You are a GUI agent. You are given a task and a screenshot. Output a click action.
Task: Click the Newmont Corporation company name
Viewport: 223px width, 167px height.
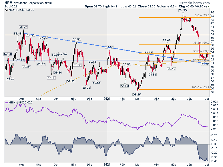point(29,3)
